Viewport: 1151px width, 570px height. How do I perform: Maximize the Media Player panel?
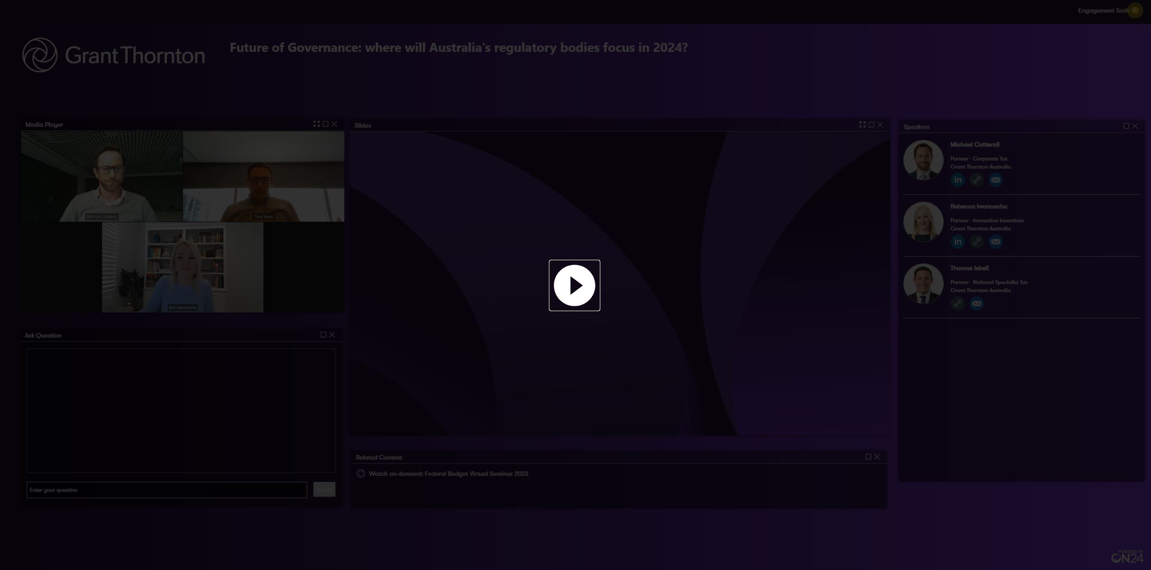pos(325,124)
